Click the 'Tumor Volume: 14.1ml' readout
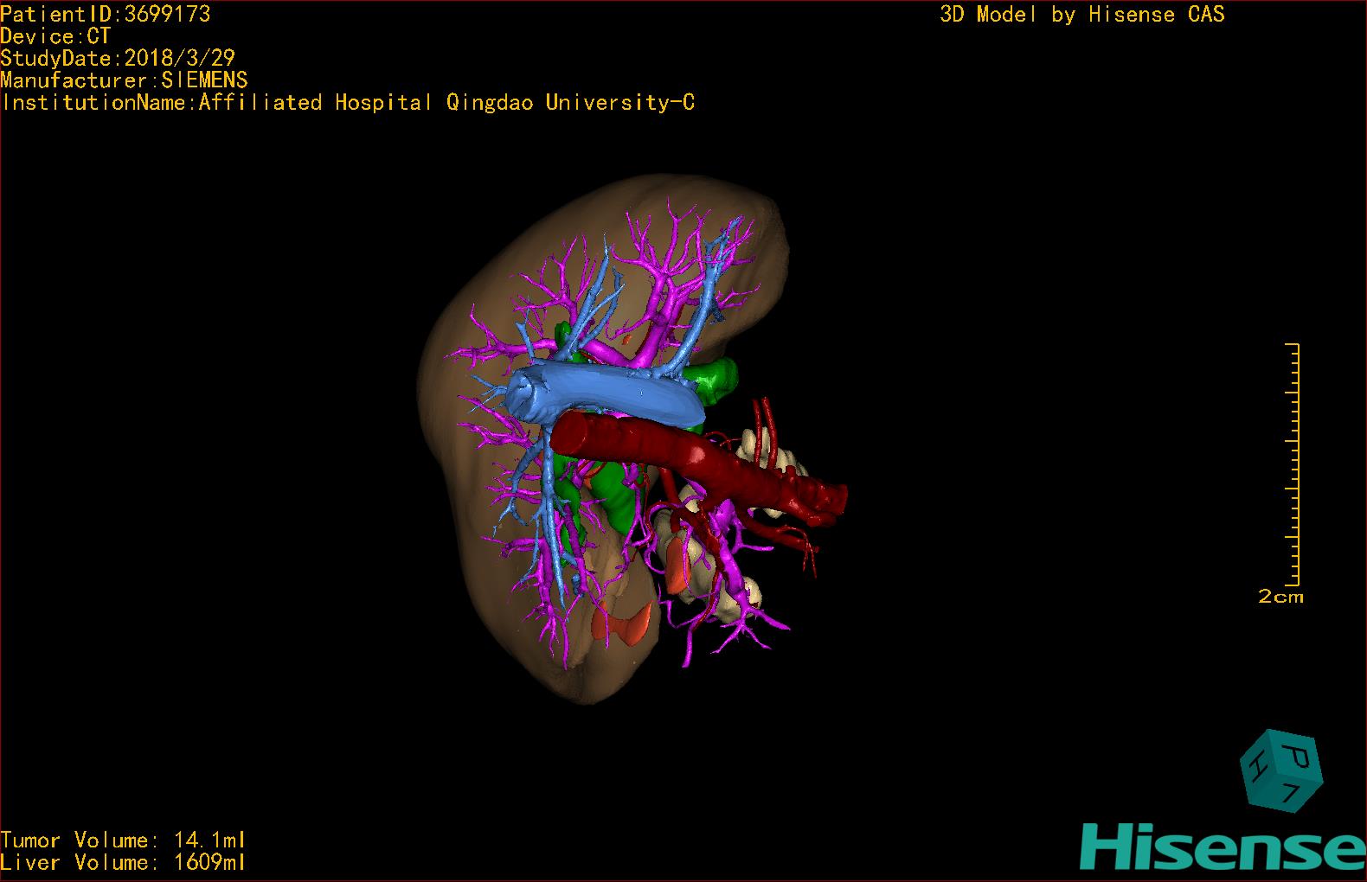The width and height of the screenshot is (1367, 882). point(123,840)
